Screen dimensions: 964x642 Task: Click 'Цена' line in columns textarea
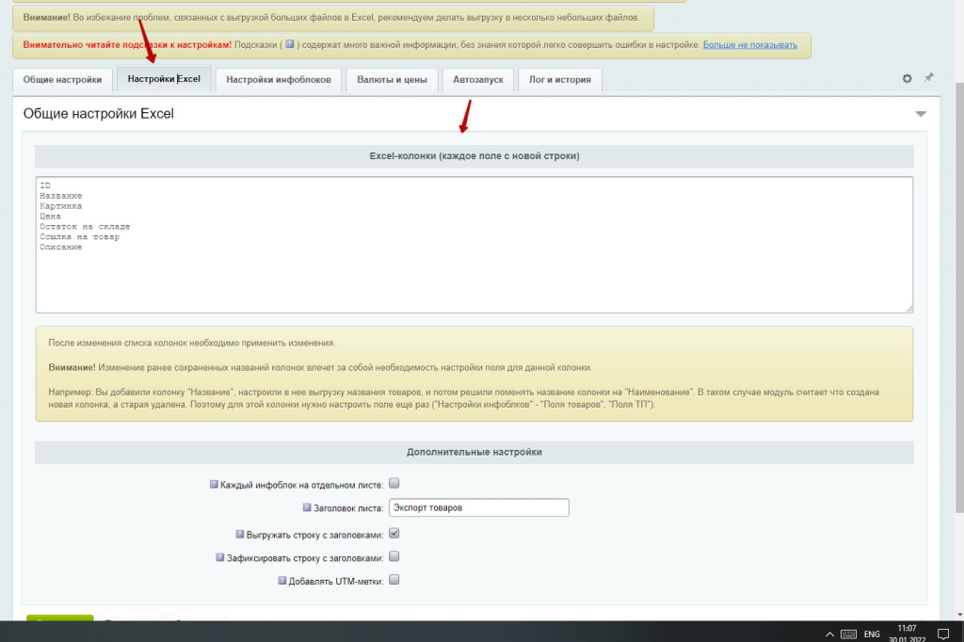(51, 217)
